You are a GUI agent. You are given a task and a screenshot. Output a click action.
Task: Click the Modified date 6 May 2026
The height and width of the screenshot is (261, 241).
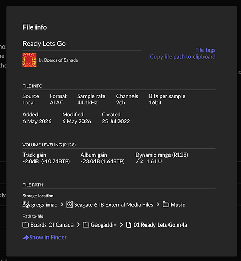77,121
